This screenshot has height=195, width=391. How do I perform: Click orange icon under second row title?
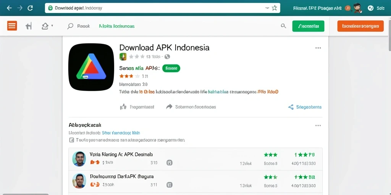pyautogui.click(x=95, y=185)
